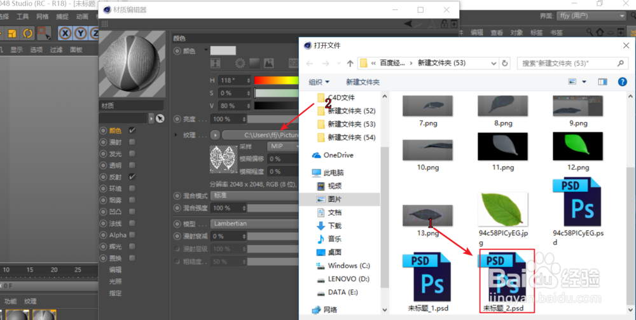The width and height of the screenshot is (636, 320).
Task: Select the rotate tool in Cinema 4D toolbar
Action: click(x=28, y=33)
